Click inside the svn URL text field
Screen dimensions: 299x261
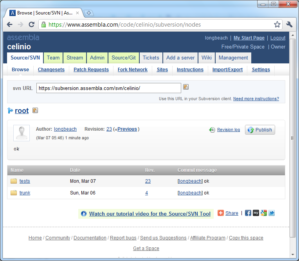108,88
